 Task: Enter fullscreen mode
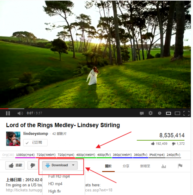click(x=186, y=113)
